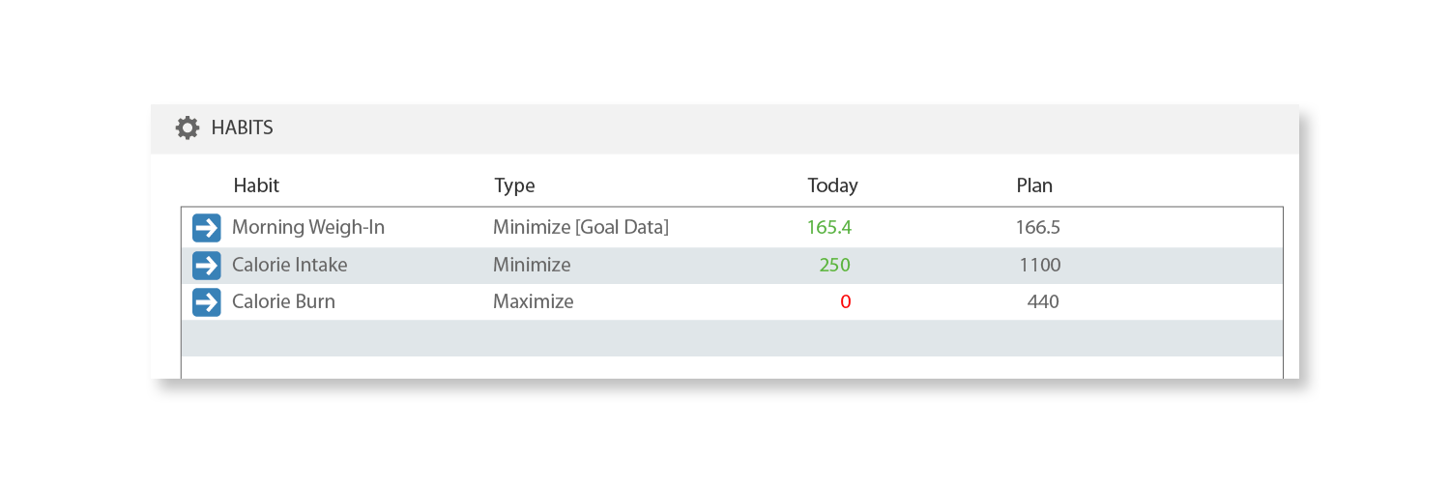Viewport: 1450px width, 483px height.
Task: Select today's calorie intake value 250
Action: (x=835, y=265)
